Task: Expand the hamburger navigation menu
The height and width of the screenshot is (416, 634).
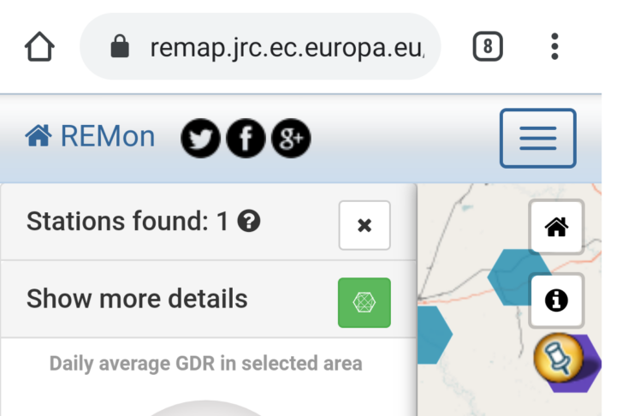Action: pyautogui.click(x=538, y=138)
